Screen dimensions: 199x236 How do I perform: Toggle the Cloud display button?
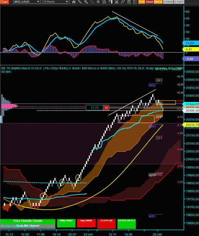(149, 2)
